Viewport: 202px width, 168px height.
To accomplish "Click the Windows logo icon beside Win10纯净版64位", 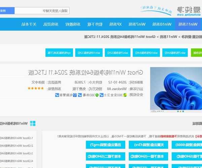I will pyautogui.click(x=33, y=124).
